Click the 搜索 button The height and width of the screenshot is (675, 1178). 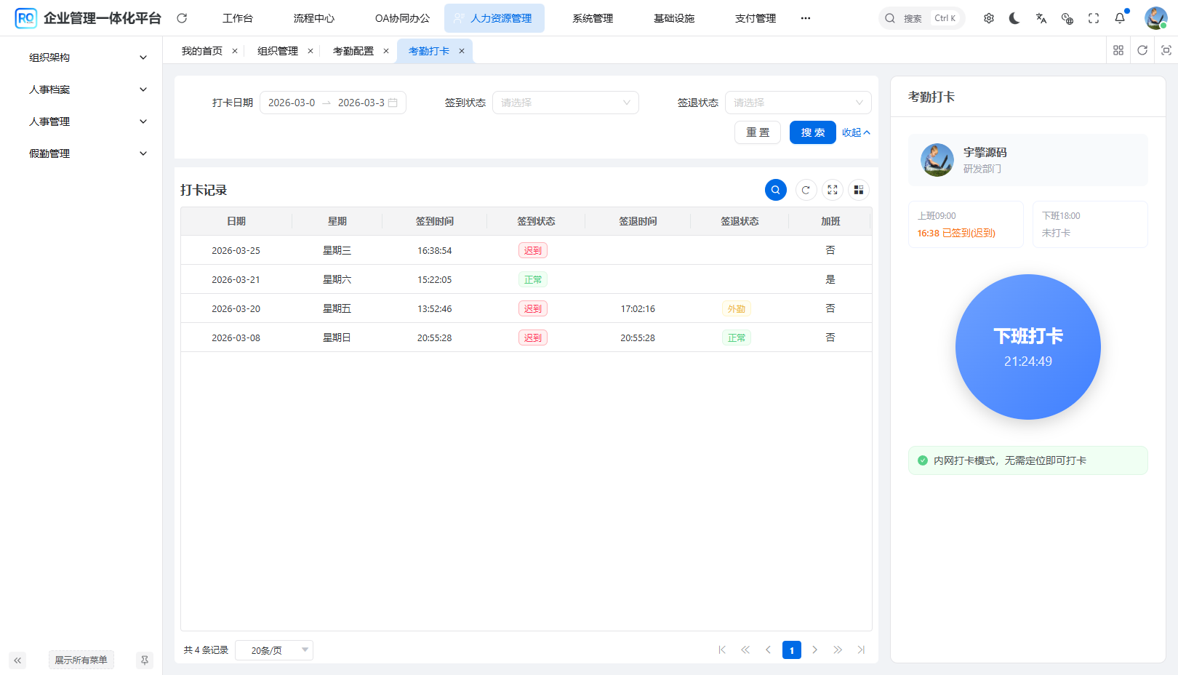coord(812,132)
